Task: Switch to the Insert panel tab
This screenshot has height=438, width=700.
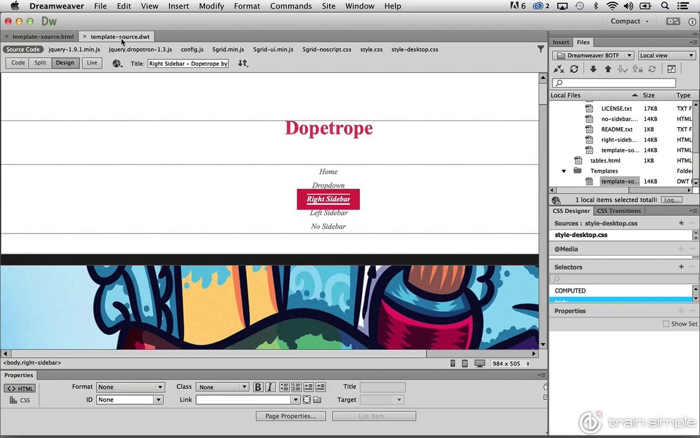Action: click(561, 42)
